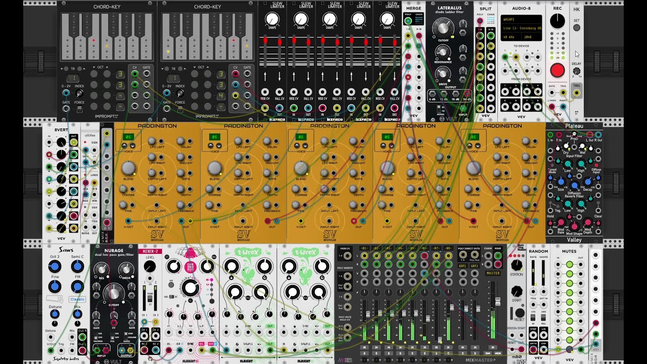Turn the Lateralus CUTOFF knob
The height and width of the screenshot is (364, 647).
[443, 28]
